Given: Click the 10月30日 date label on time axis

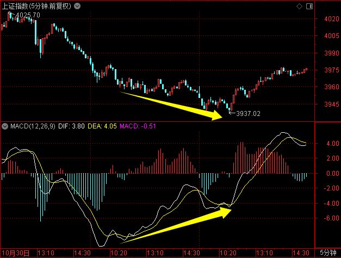Looking at the screenshot, I should (x=18, y=253).
